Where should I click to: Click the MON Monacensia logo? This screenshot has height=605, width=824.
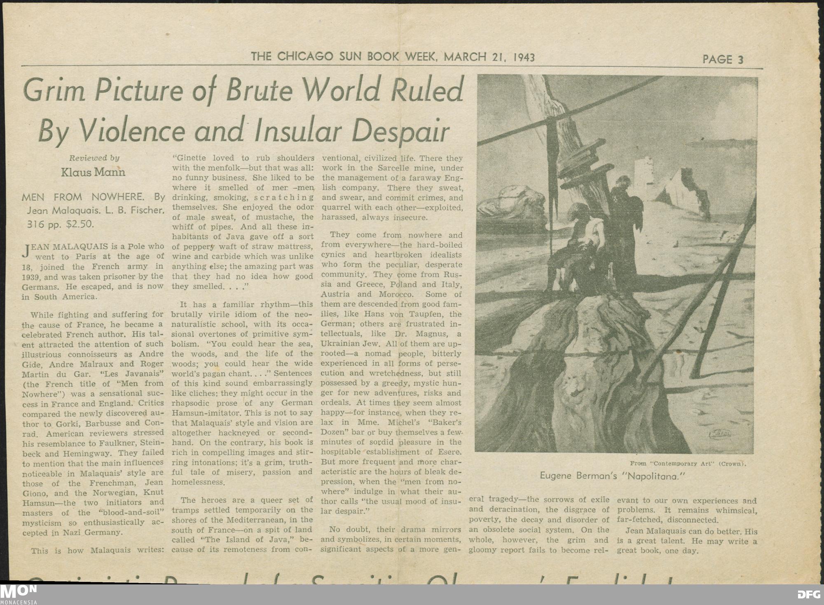click(x=19, y=595)
